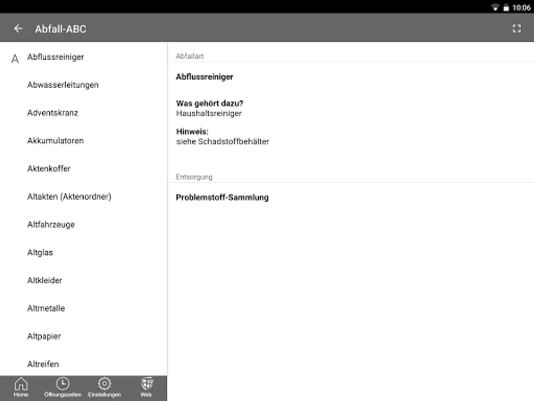
Task: Click the 'siehe Schadstoffbehälter' hint text
Action: [222, 142]
